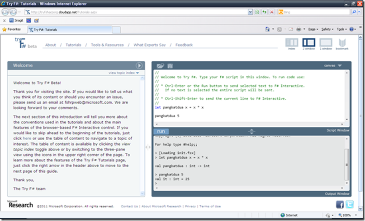
Task: Click the IE Home icon
Action: [x=267, y=29]
